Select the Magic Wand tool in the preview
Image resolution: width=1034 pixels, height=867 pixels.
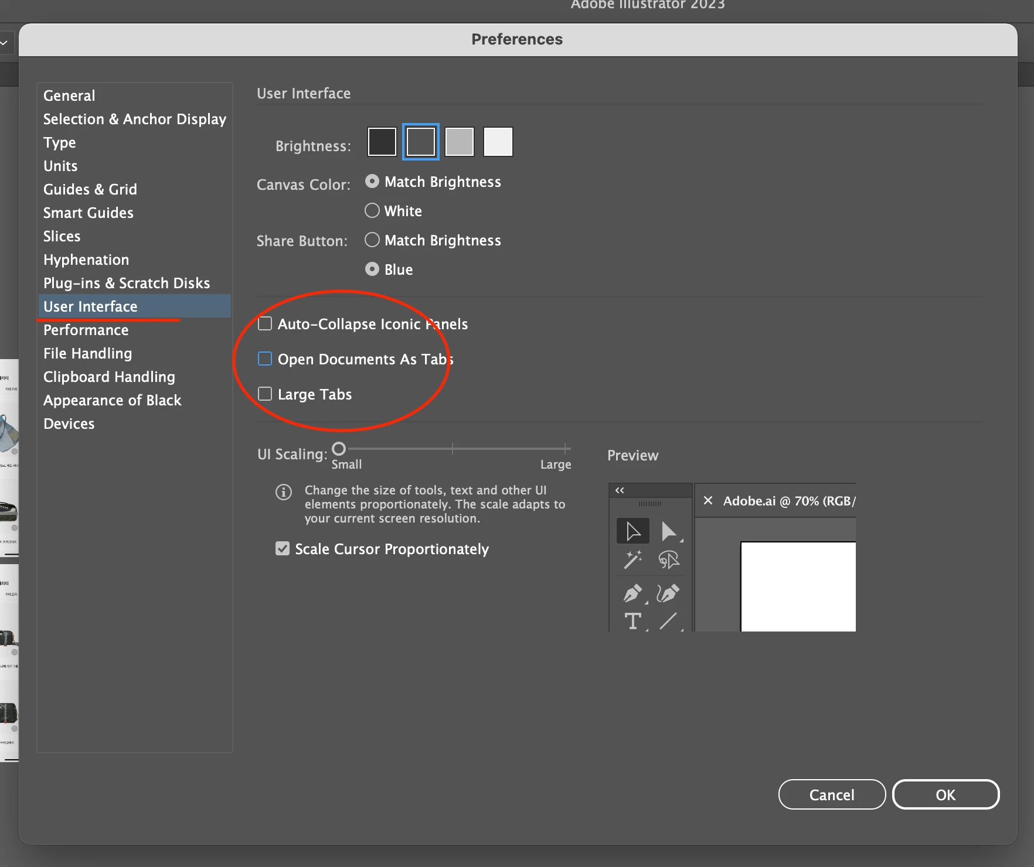coord(633,560)
